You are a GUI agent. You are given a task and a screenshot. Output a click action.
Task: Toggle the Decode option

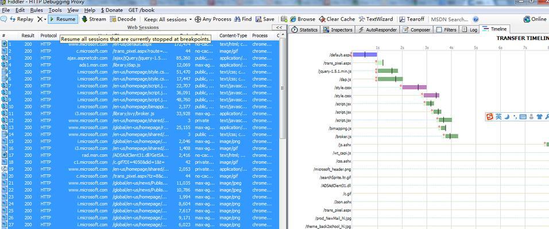123,19
